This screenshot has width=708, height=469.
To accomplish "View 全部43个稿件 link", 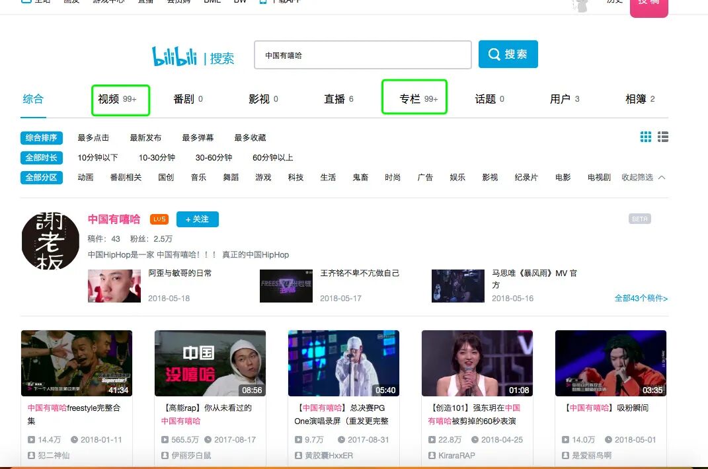I will tap(641, 298).
